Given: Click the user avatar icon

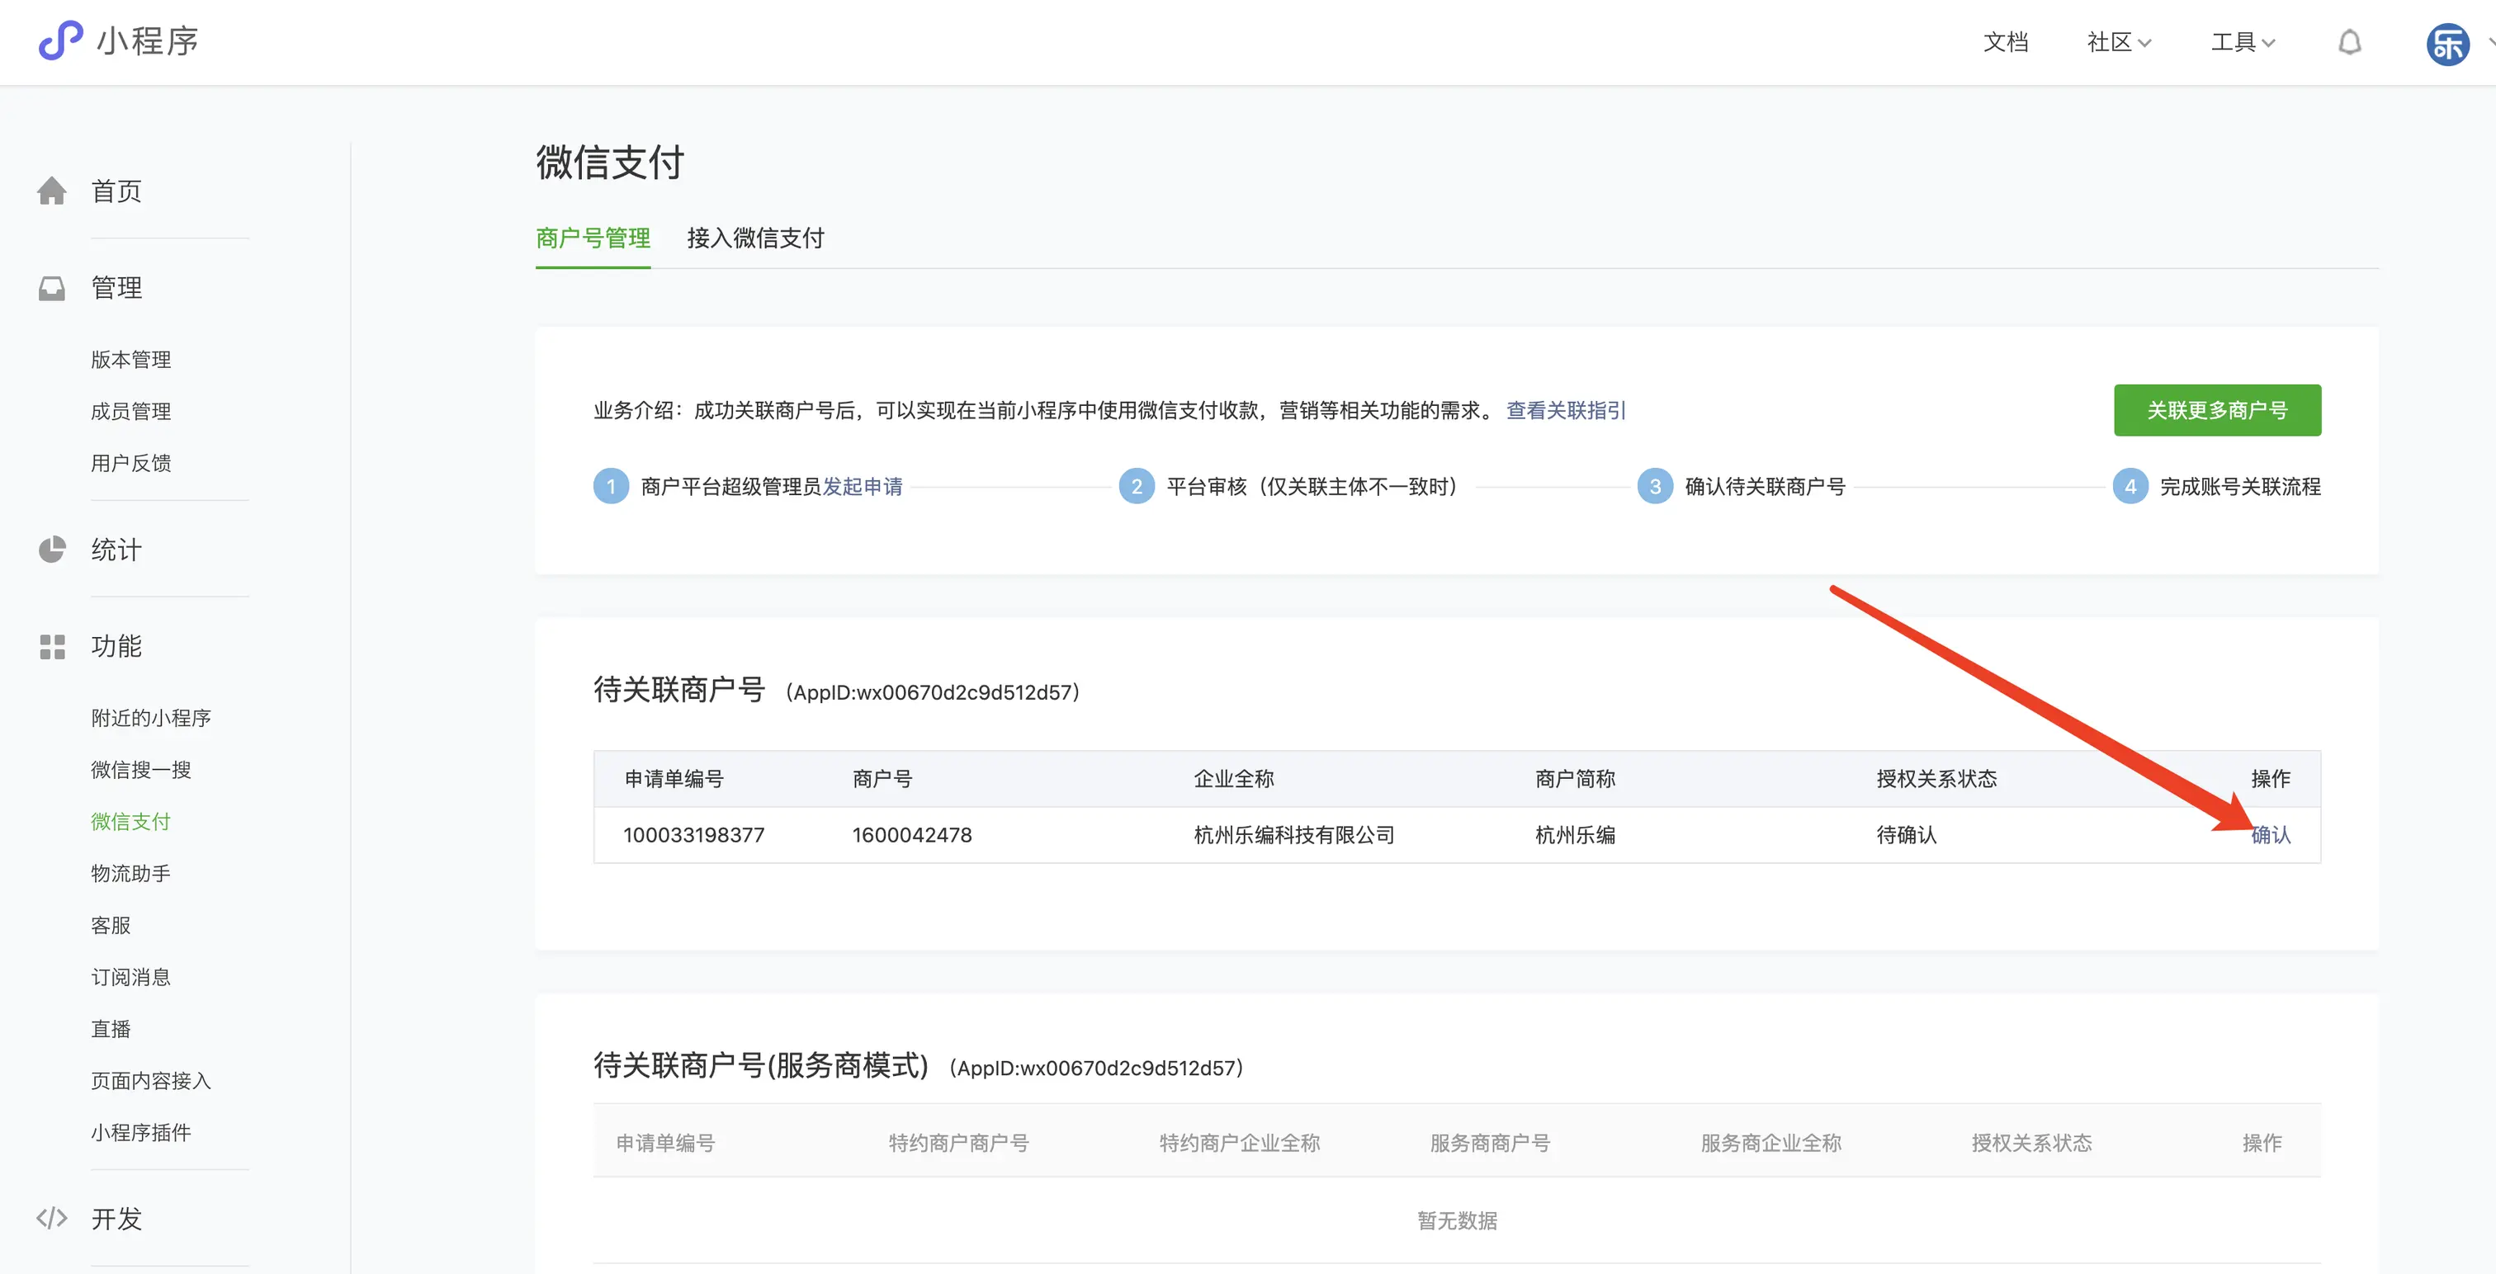Looking at the screenshot, I should pyautogui.click(x=2446, y=45).
